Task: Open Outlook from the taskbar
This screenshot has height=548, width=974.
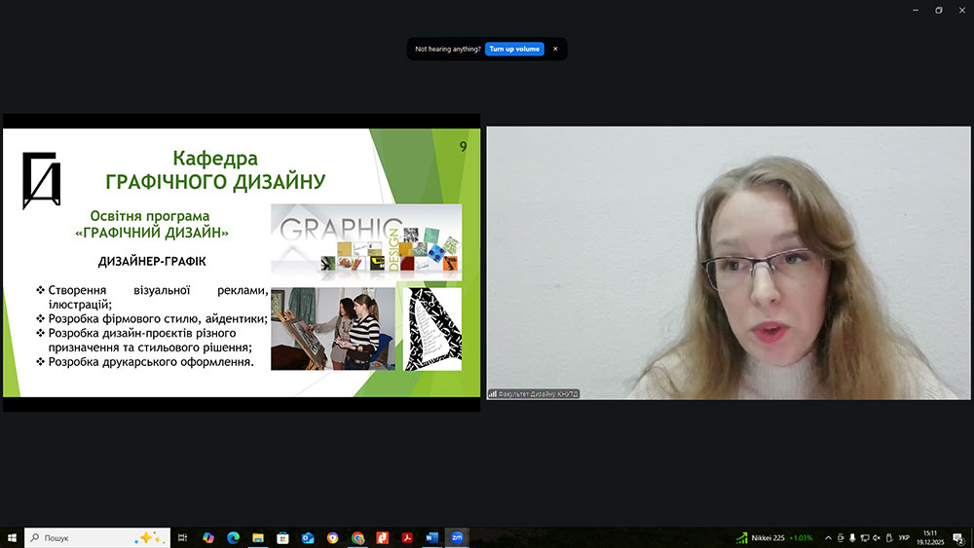Action: tap(308, 537)
